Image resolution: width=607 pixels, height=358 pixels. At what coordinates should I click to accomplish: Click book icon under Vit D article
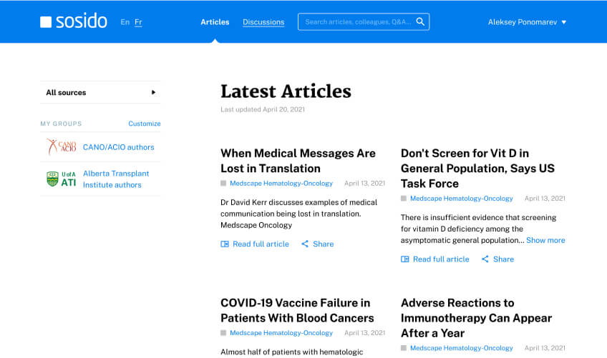(405, 259)
